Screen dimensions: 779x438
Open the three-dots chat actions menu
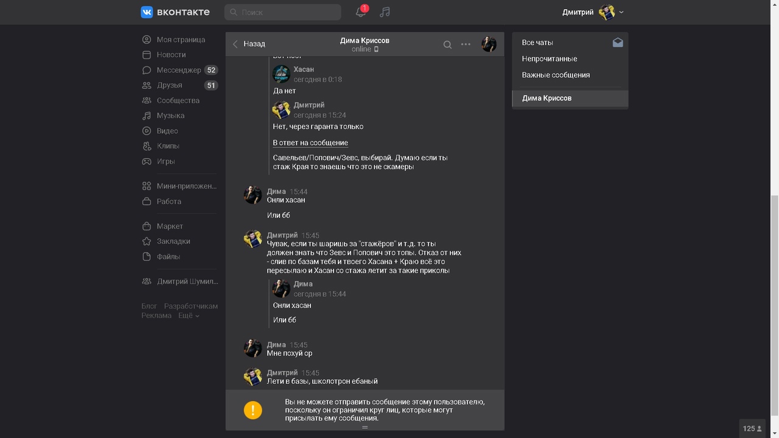point(466,44)
